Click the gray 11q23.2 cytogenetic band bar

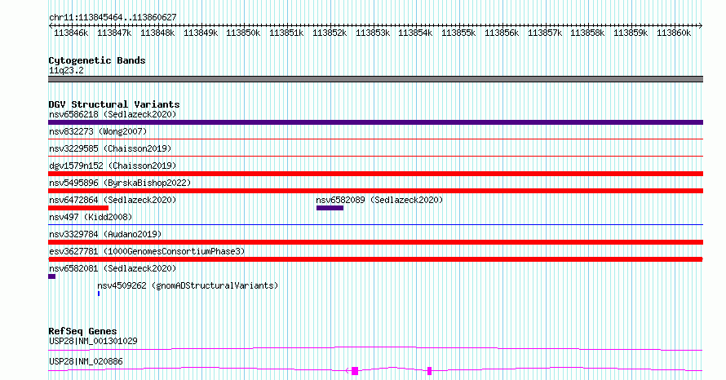pyautogui.click(x=375, y=79)
